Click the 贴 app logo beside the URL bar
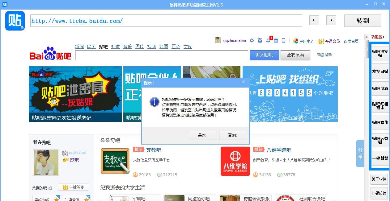This screenshot has width=390, height=201. click(15, 21)
